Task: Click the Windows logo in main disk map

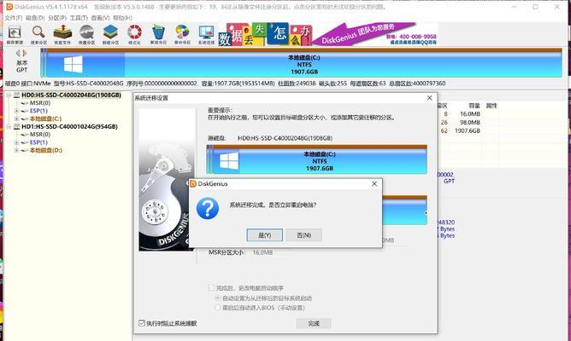Action: pyautogui.click(x=74, y=65)
